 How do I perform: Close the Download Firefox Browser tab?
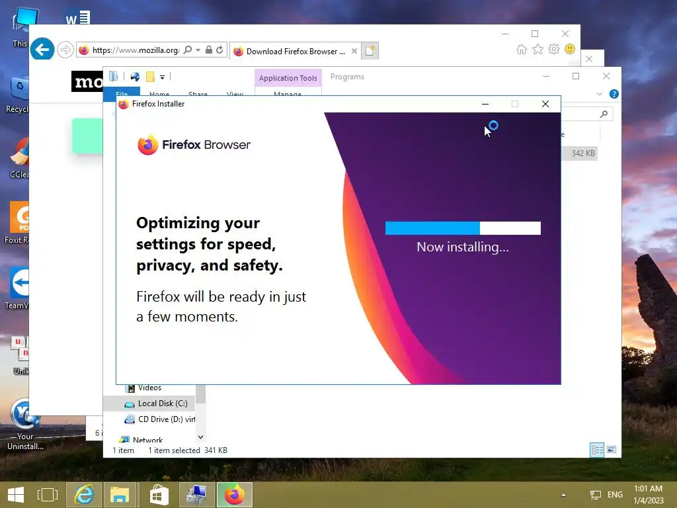(x=354, y=51)
